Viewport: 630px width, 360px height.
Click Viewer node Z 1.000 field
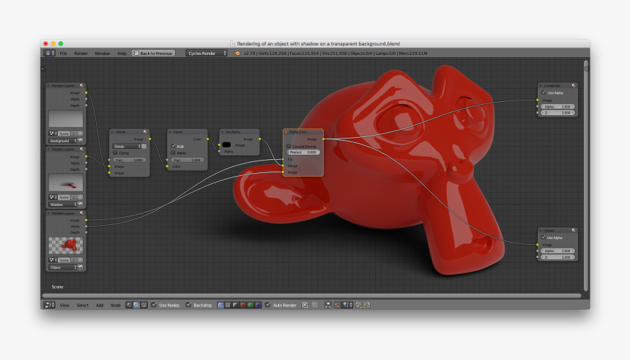(557, 257)
